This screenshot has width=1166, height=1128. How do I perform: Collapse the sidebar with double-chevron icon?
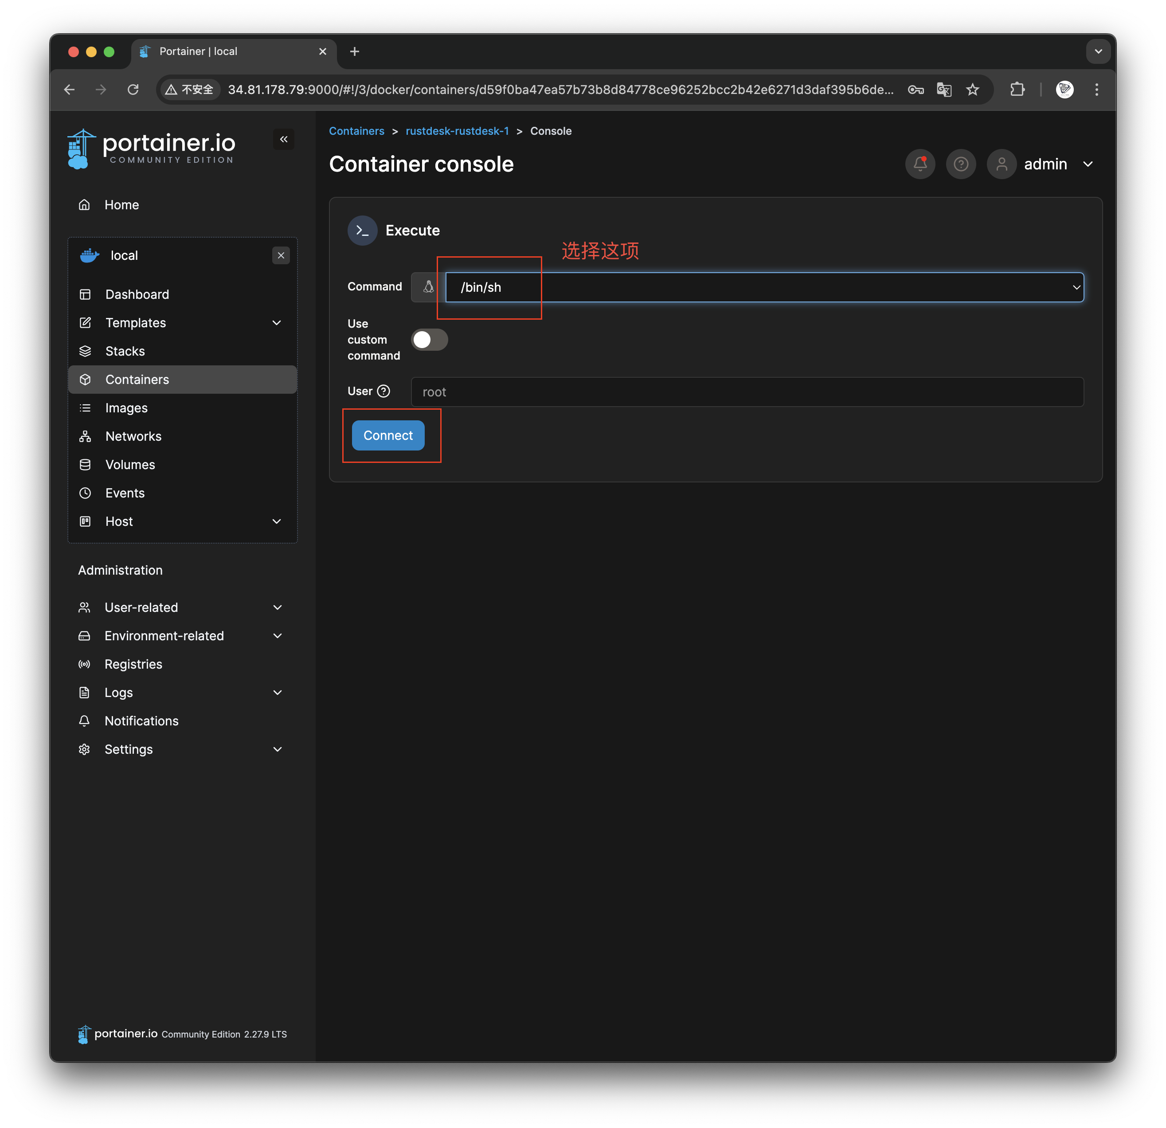[x=284, y=139]
